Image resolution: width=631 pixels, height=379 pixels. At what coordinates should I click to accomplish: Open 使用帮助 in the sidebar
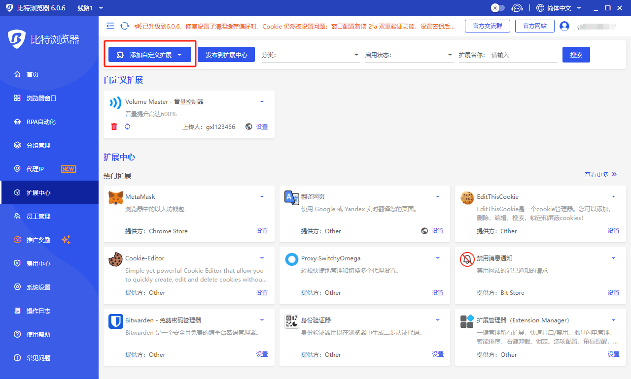pyautogui.click(x=49, y=334)
